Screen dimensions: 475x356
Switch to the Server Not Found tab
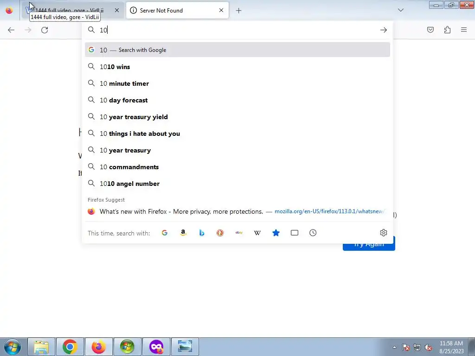tap(177, 10)
